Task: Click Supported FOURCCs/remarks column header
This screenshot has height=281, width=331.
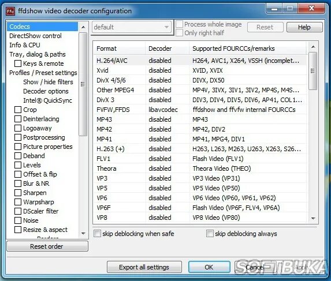Action: [247, 48]
